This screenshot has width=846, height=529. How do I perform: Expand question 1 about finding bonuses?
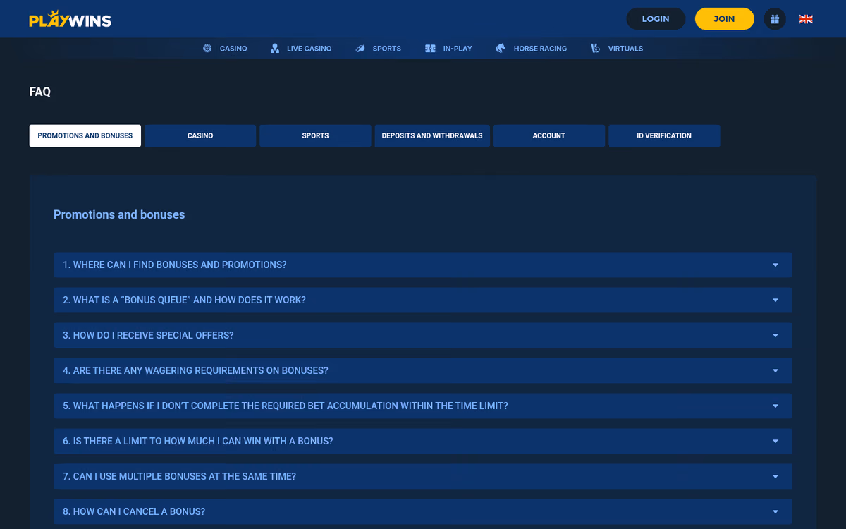click(x=423, y=264)
